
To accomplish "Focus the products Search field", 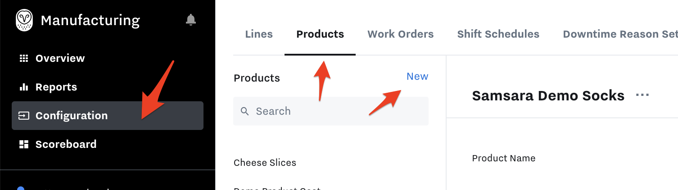I will [x=331, y=111].
